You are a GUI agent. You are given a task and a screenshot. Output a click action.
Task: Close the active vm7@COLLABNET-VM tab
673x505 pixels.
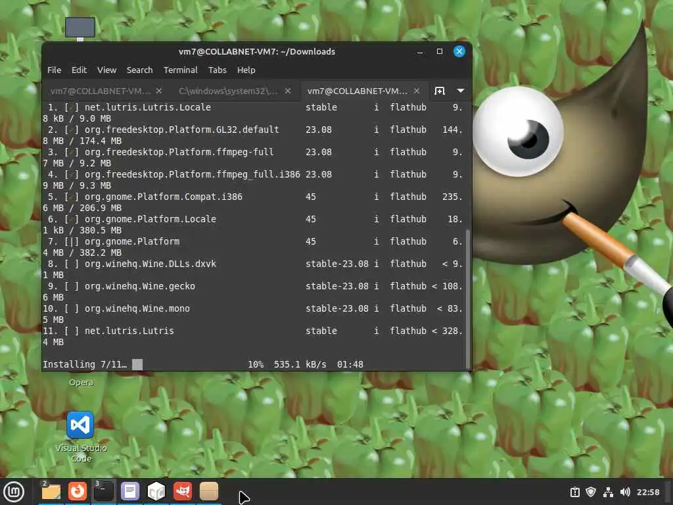[x=416, y=91]
